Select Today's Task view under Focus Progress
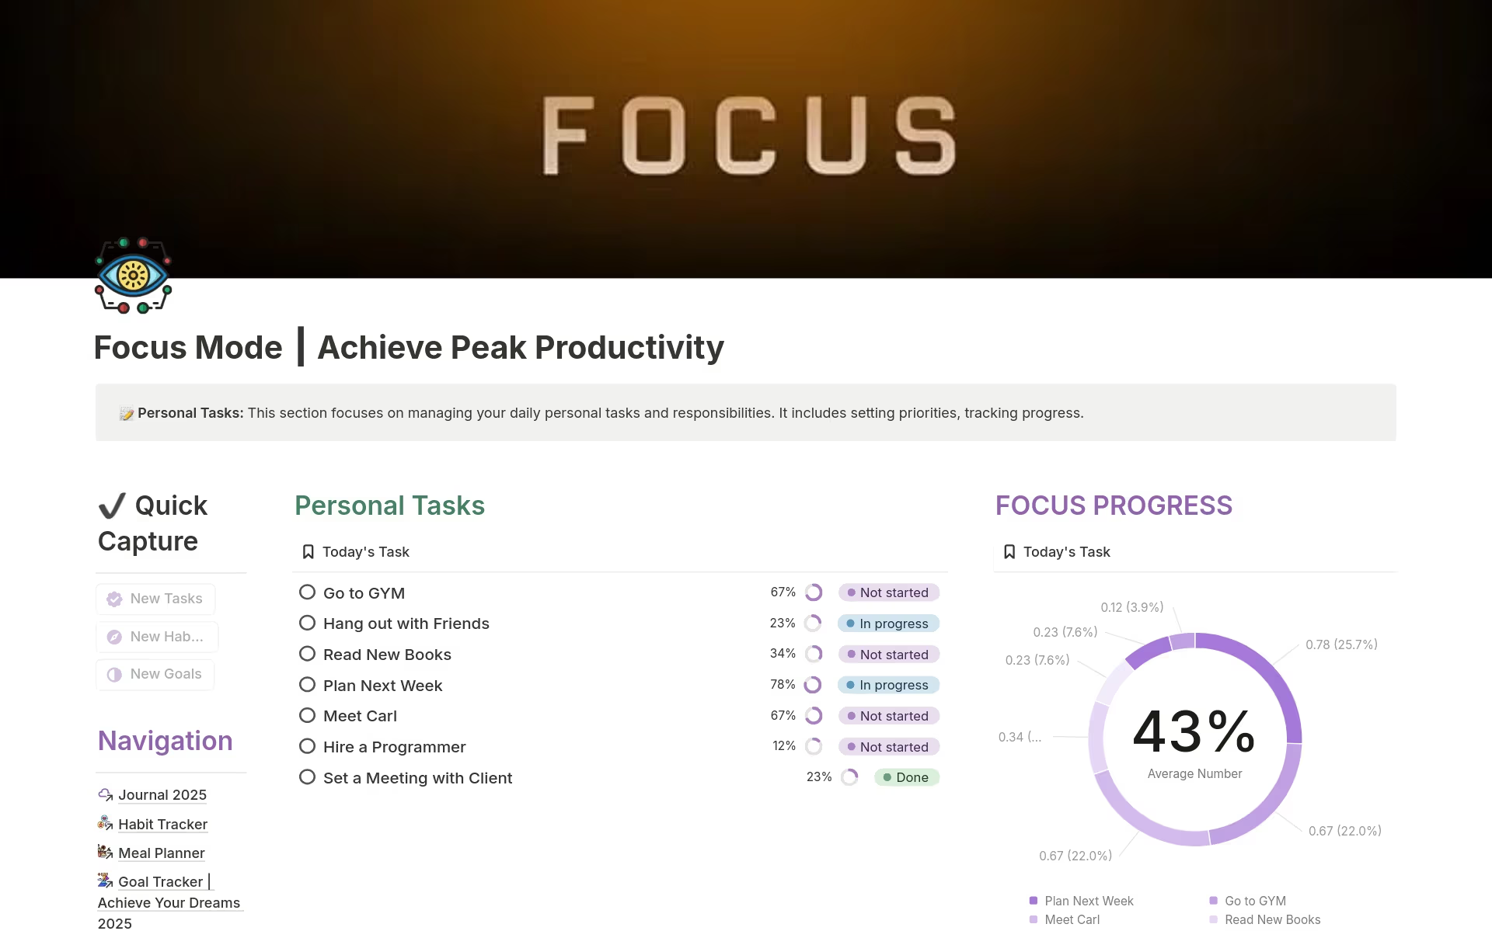 point(1066,551)
